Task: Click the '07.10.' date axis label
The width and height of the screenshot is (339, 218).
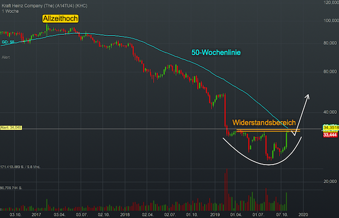Action: tap(282, 215)
